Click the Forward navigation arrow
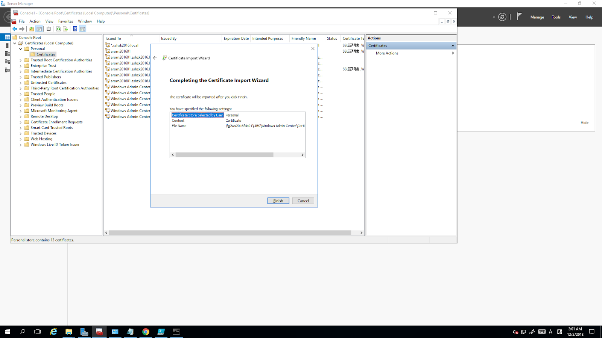The image size is (602, 338). tap(21, 29)
